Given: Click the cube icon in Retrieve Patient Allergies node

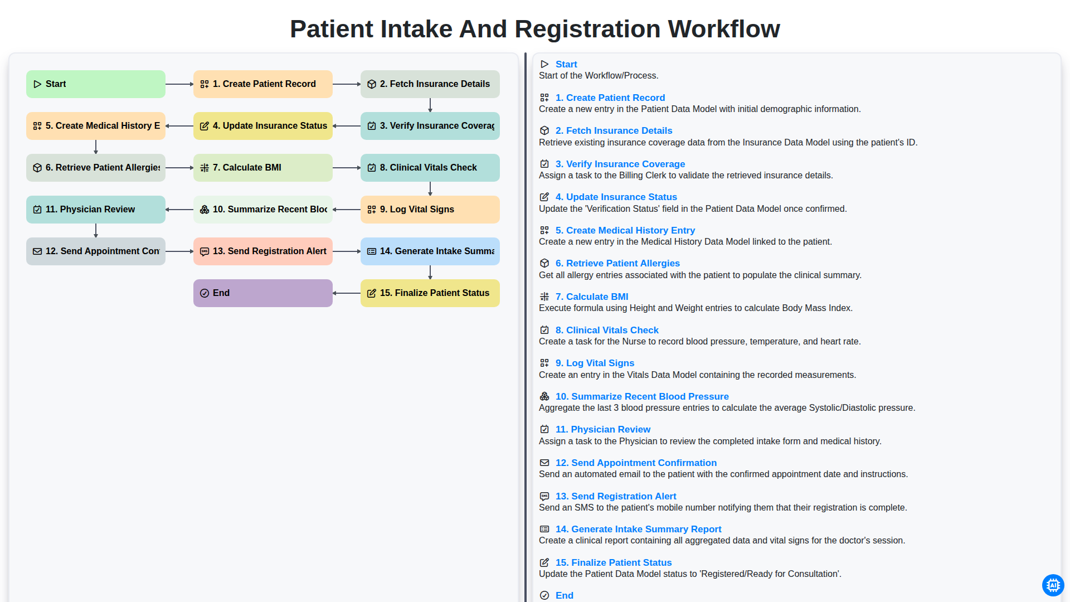Looking at the screenshot, I should click(37, 168).
